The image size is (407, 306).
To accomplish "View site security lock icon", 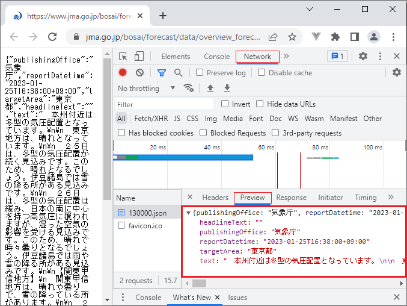I will point(76,37).
